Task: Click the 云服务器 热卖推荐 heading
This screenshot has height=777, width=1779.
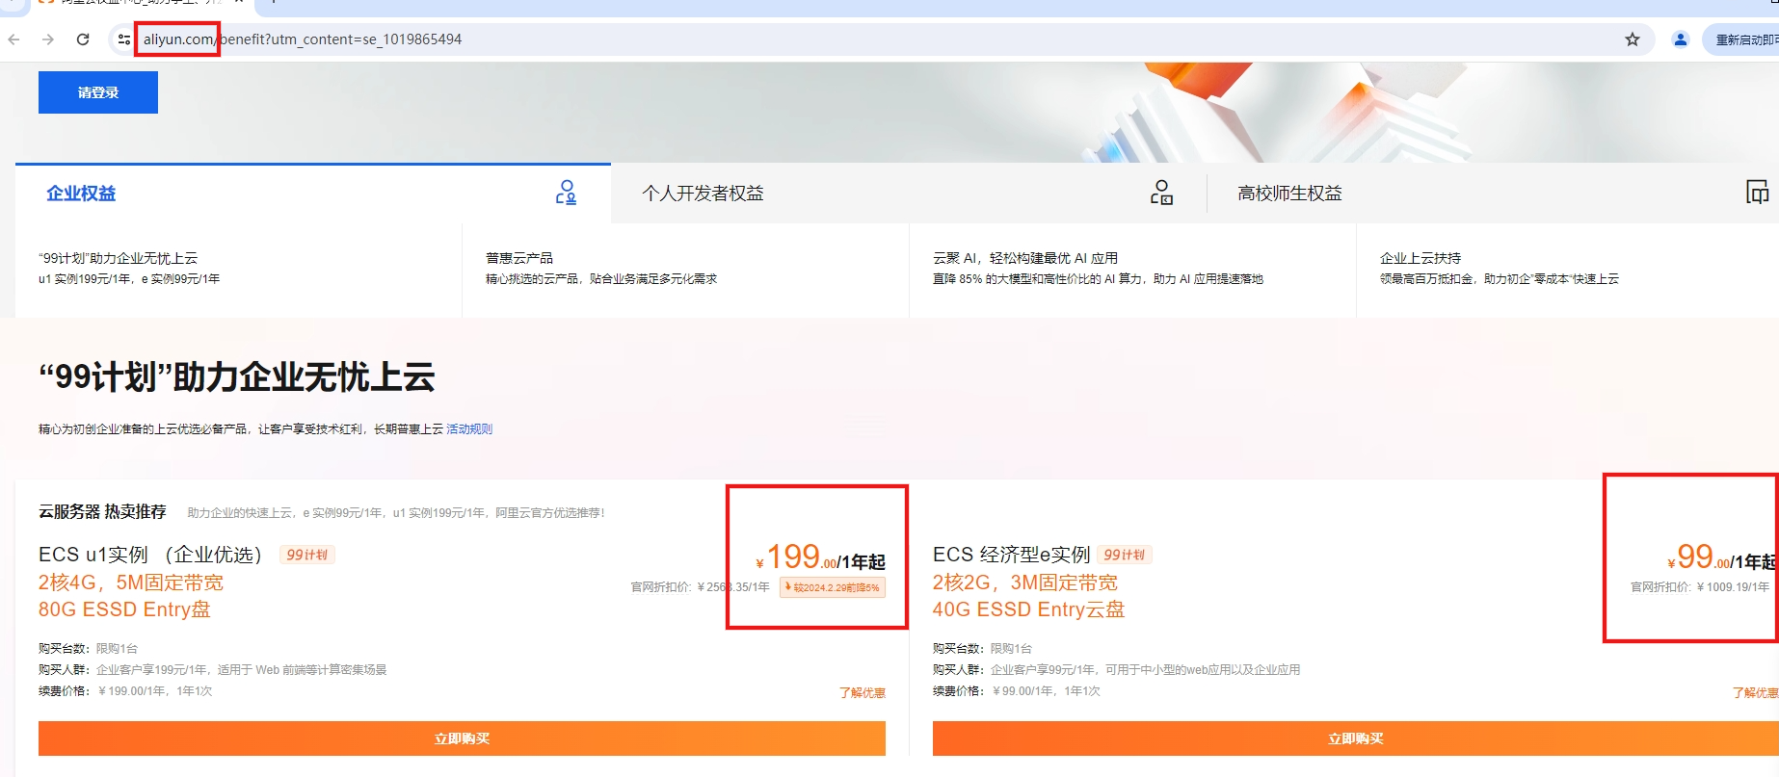Action: pos(102,512)
